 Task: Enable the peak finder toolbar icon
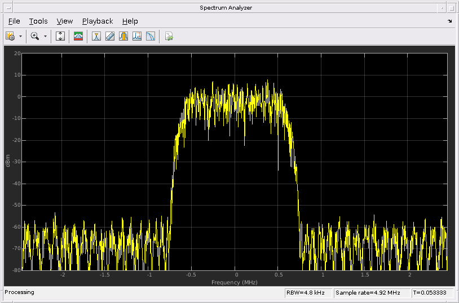(x=137, y=37)
